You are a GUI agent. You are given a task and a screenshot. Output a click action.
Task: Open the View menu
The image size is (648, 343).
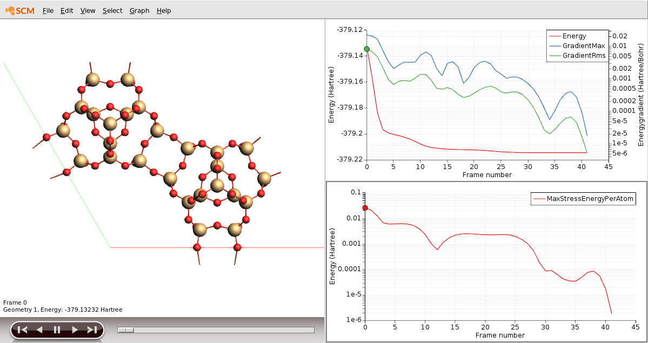[87, 10]
